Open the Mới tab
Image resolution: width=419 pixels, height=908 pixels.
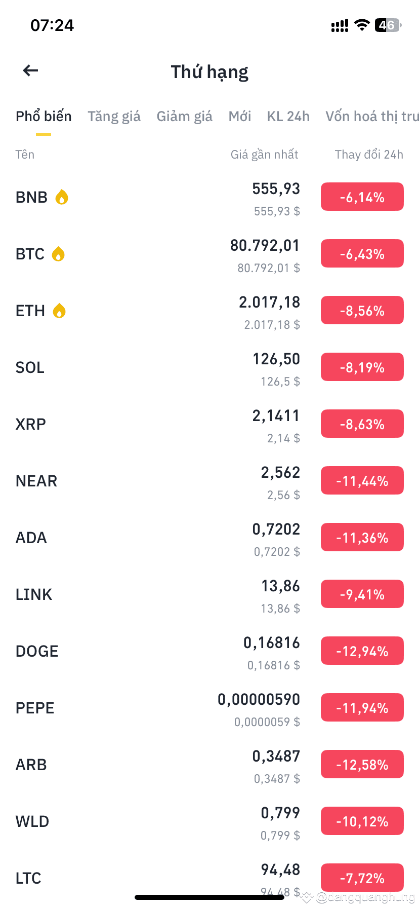coord(240,117)
